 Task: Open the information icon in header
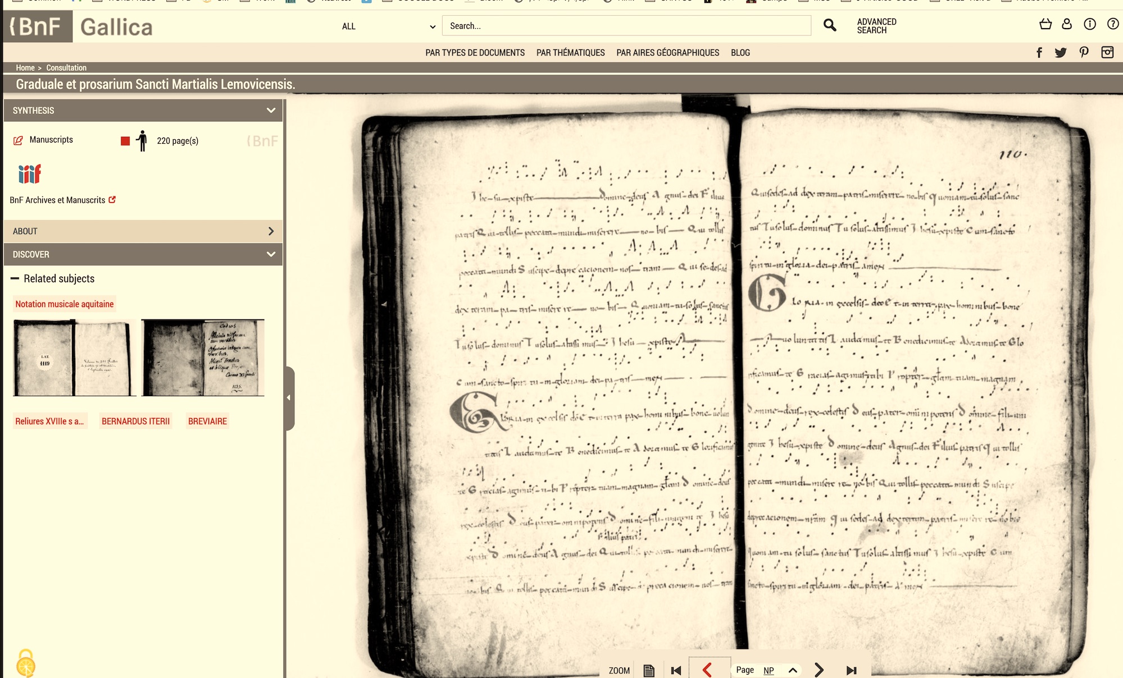pyautogui.click(x=1090, y=24)
